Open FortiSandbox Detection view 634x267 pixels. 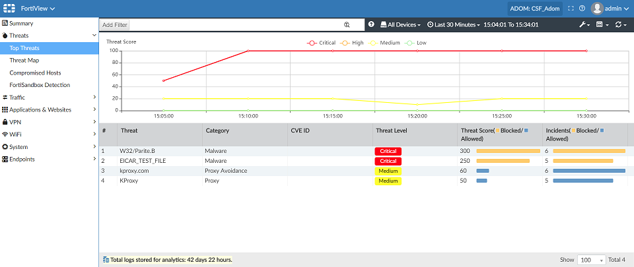(x=40, y=85)
